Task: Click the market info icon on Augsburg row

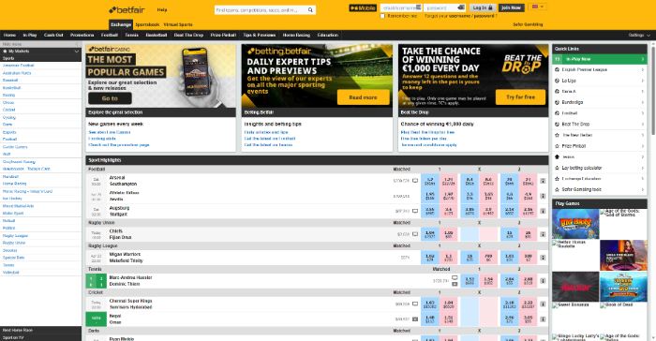Action: [x=543, y=211]
